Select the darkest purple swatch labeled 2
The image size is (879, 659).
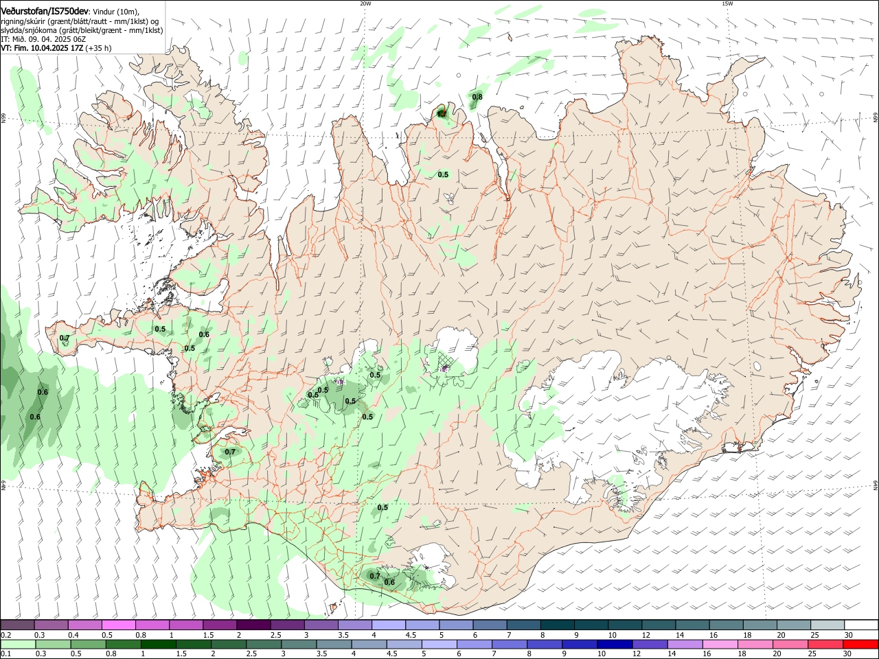pyautogui.click(x=253, y=625)
